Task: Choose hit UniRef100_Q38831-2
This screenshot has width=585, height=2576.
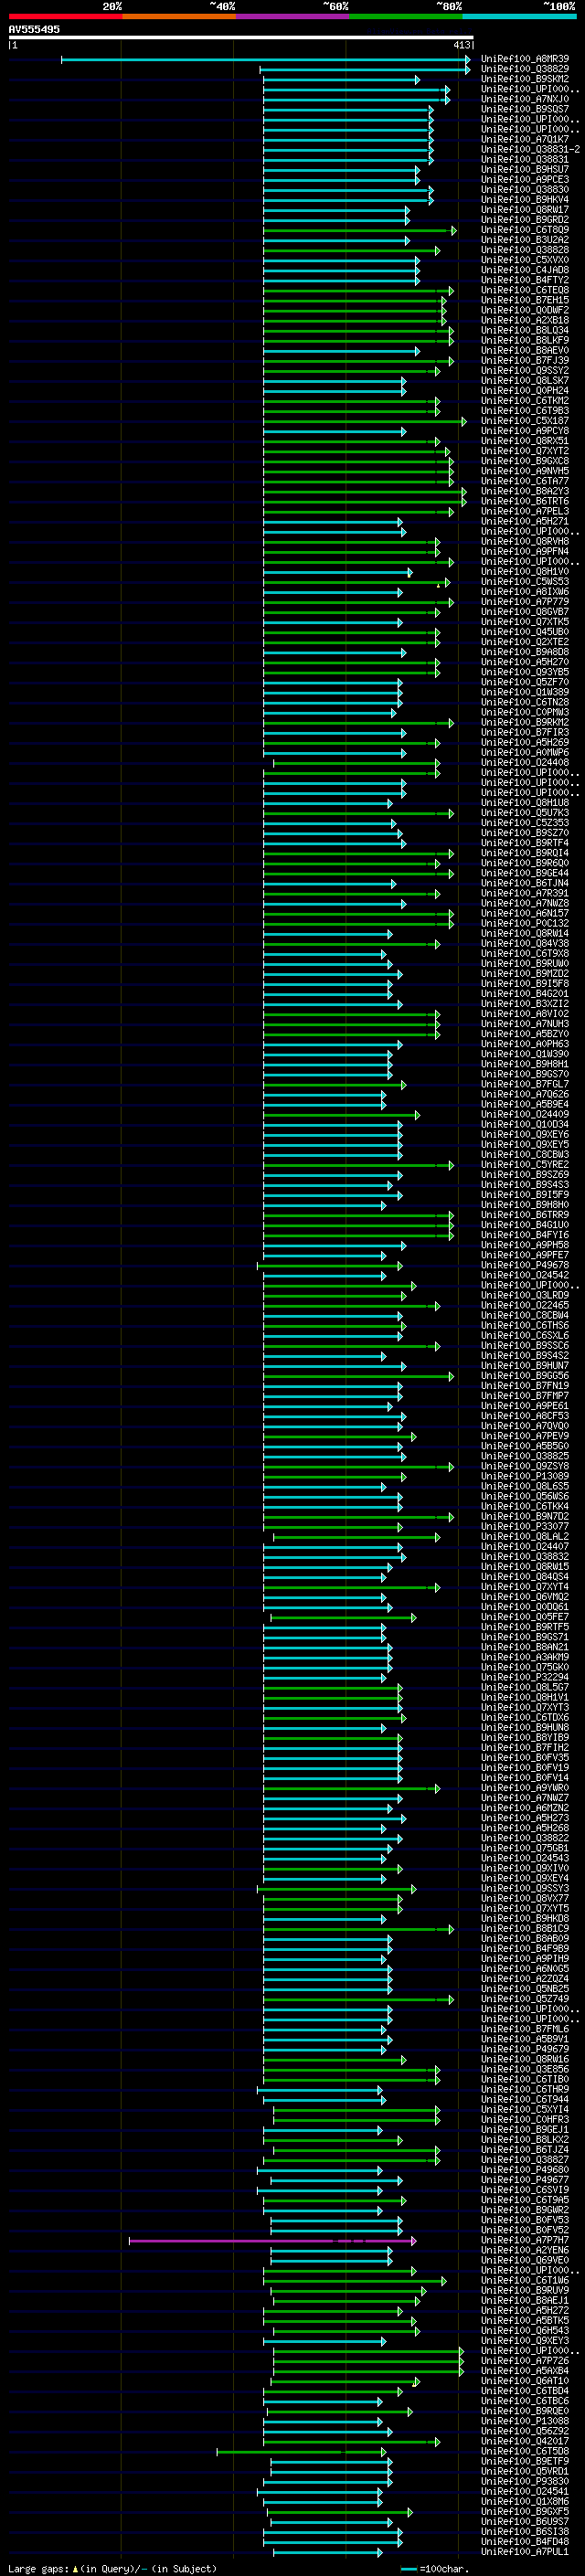Action: tap(530, 149)
